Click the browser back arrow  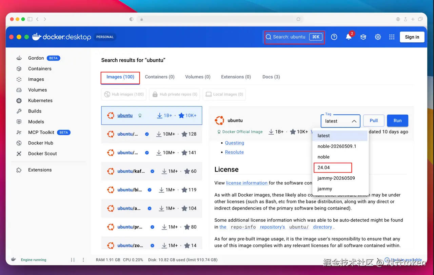pyautogui.click(x=37, y=19)
